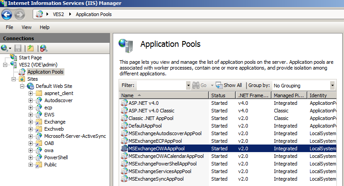The height and width of the screenshot is (186, 344).
Task: Expand the EWS node
Action: point(31,115)
